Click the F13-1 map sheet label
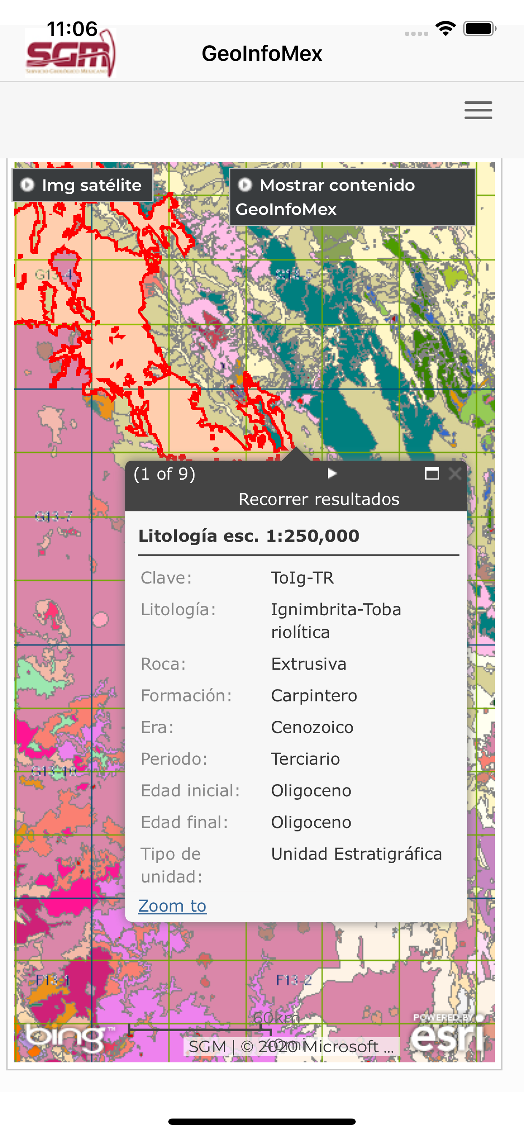 [x=53, y=980]
